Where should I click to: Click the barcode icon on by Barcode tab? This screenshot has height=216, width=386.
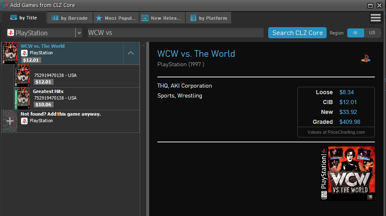click(x=55, y=18)
